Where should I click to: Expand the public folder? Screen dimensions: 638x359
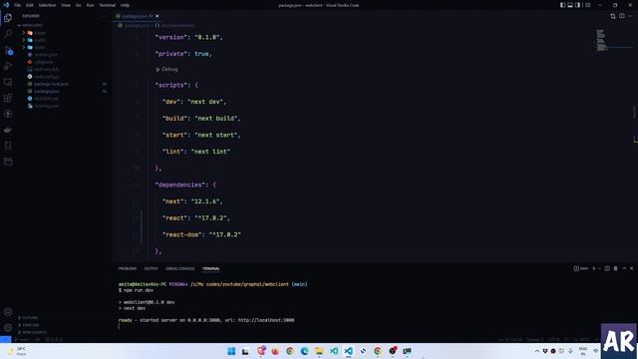click(36, 40)
